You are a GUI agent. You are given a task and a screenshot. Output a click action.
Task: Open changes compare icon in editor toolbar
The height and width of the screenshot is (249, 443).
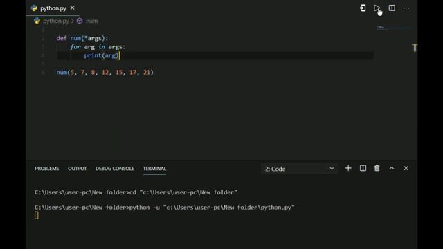coord(363,8)
